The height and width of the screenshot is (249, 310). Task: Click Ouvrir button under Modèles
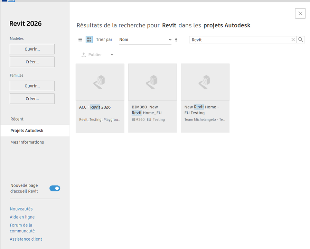[32, 49]
